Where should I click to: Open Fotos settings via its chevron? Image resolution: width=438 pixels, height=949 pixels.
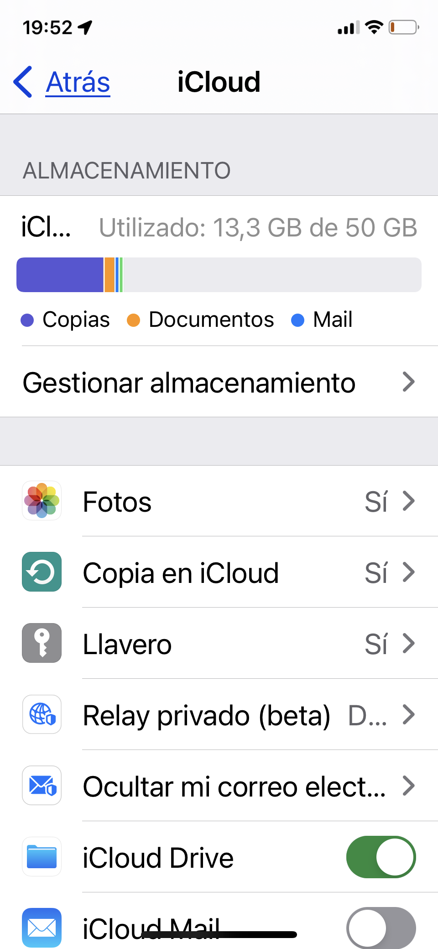pos(408,501)
